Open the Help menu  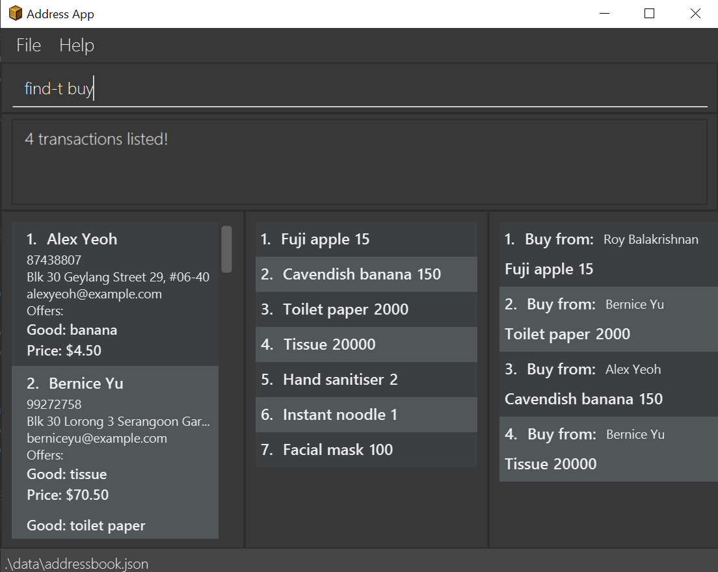(77, 45)
